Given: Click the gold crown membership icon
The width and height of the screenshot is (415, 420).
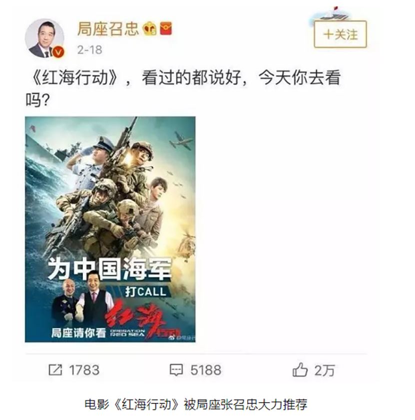Looking at the screenshot, I should click(x=149, y=28).
